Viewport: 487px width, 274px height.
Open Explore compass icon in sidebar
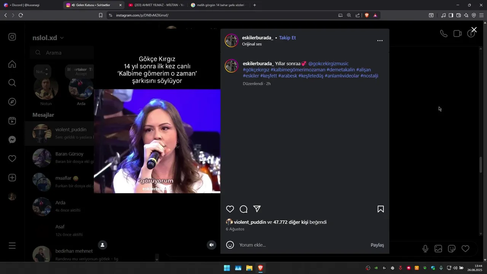(x=12, y=102)
